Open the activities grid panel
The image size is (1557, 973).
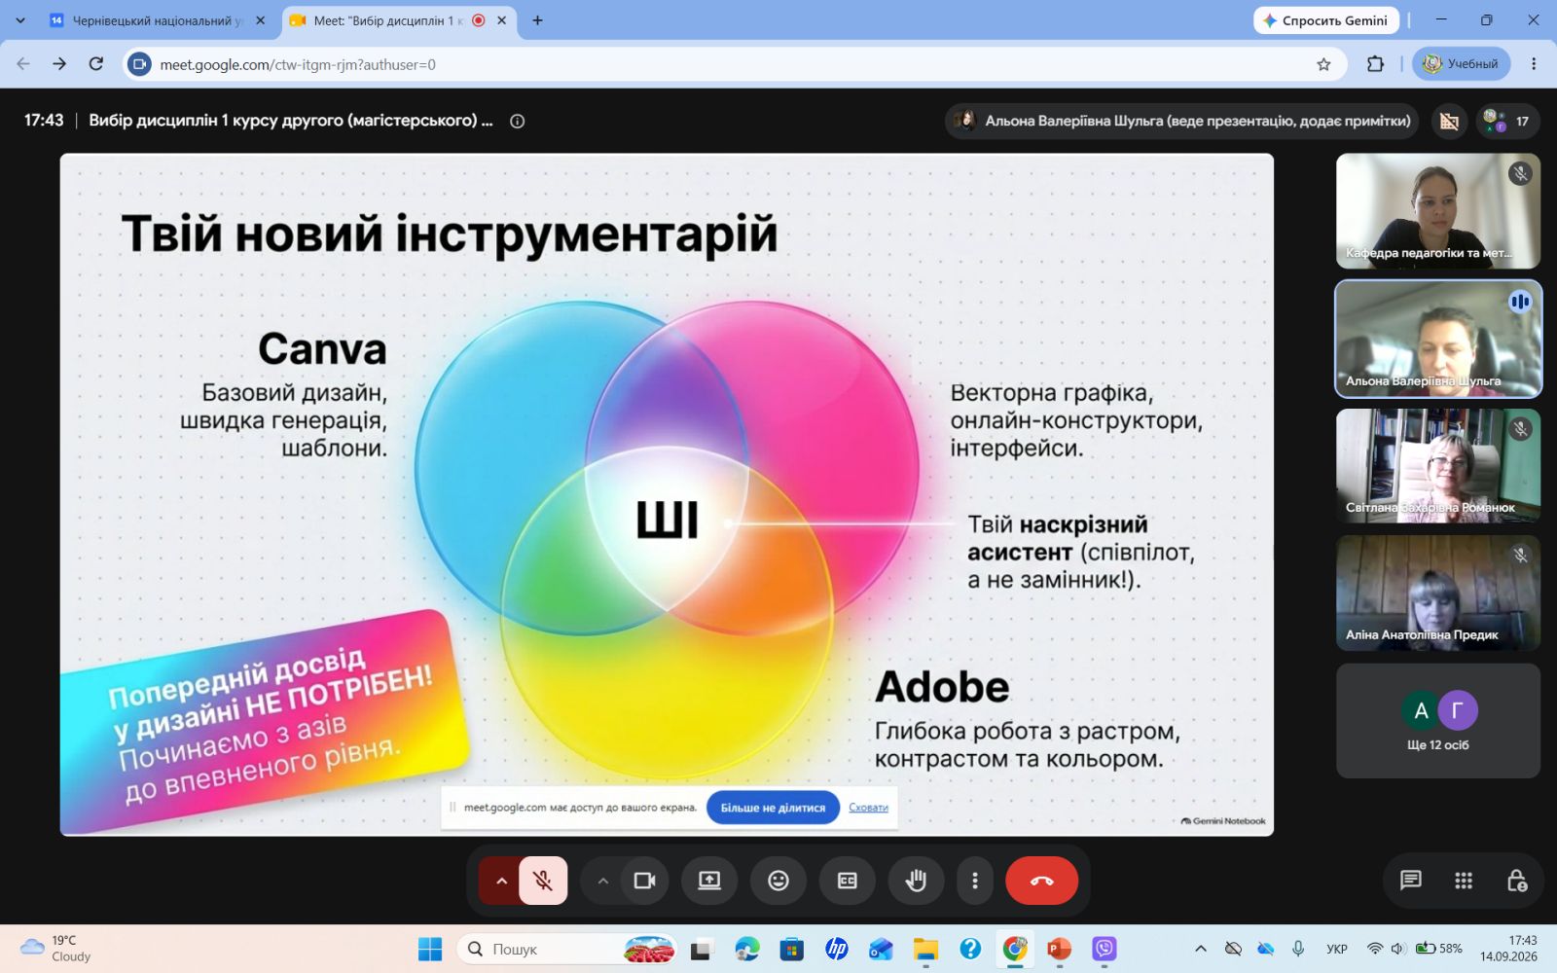1464,881
